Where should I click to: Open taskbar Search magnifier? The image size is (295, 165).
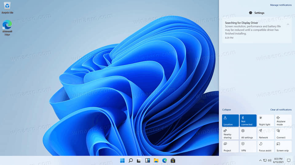(x=131, y=160)
